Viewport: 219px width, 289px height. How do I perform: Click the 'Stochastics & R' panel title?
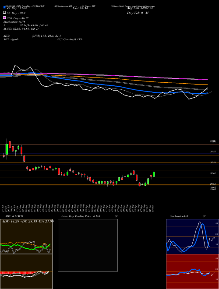179,216
